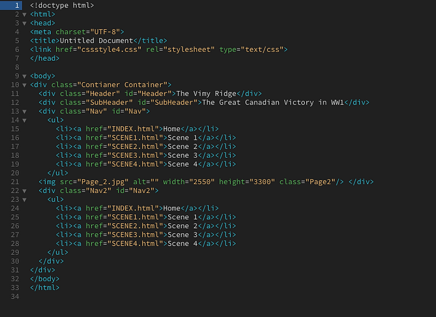The height and width of the screenshot is (317, 436).
Task: Click "Scene 1" link text on line 25
Action: [x=183, y=217]
